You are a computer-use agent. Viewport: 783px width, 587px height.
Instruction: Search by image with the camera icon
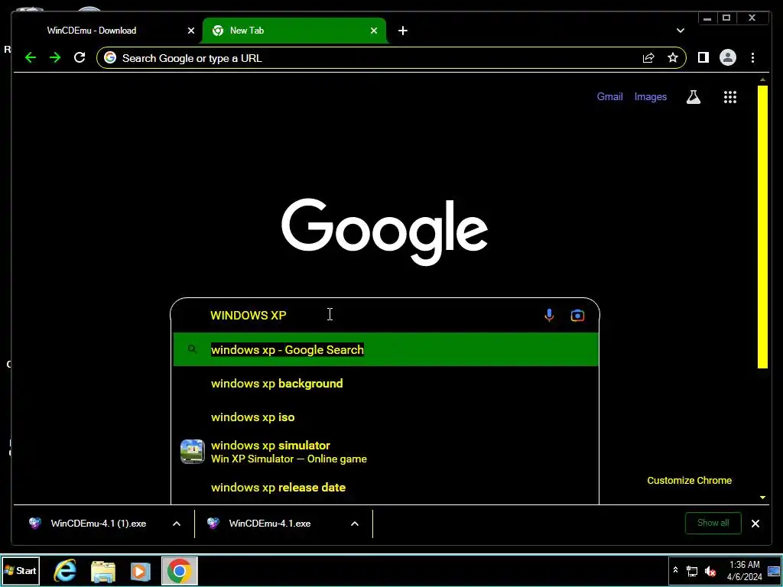tap(577, 316)
